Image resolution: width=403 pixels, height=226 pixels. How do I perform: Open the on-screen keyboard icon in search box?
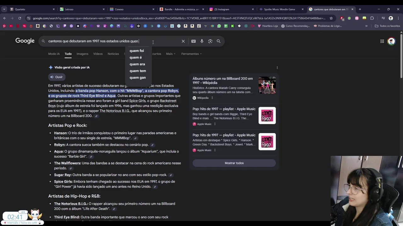[193, 41]
